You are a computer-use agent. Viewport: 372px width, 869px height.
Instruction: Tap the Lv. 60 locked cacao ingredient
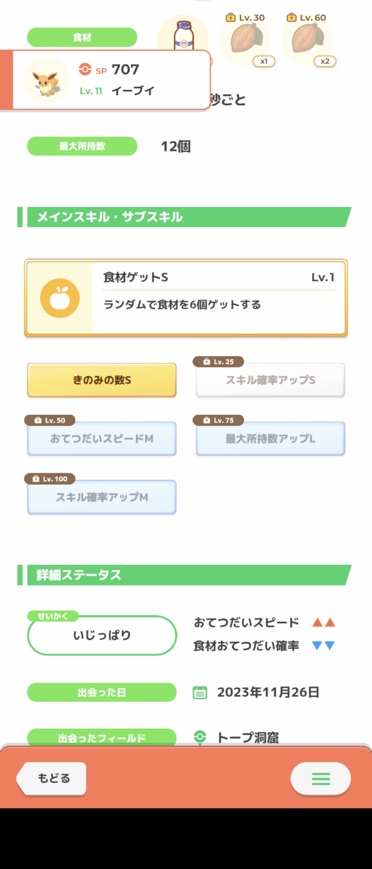pyautogui.click(x=306, y=40)
